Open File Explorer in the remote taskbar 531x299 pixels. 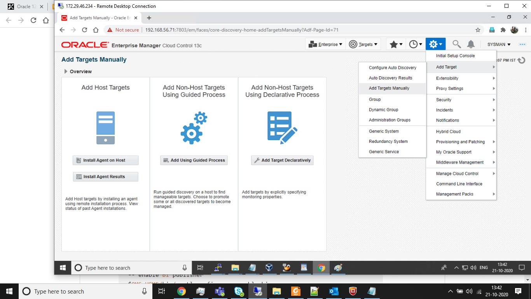[235, 268]
